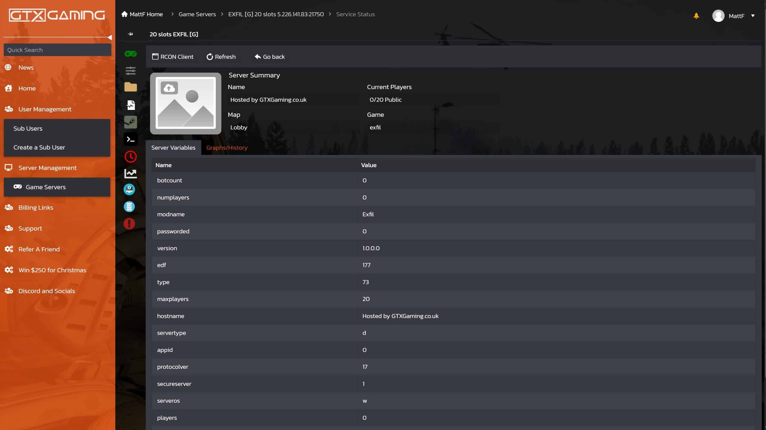Upload a server image via placeholder thumbnail

(186, 103)
